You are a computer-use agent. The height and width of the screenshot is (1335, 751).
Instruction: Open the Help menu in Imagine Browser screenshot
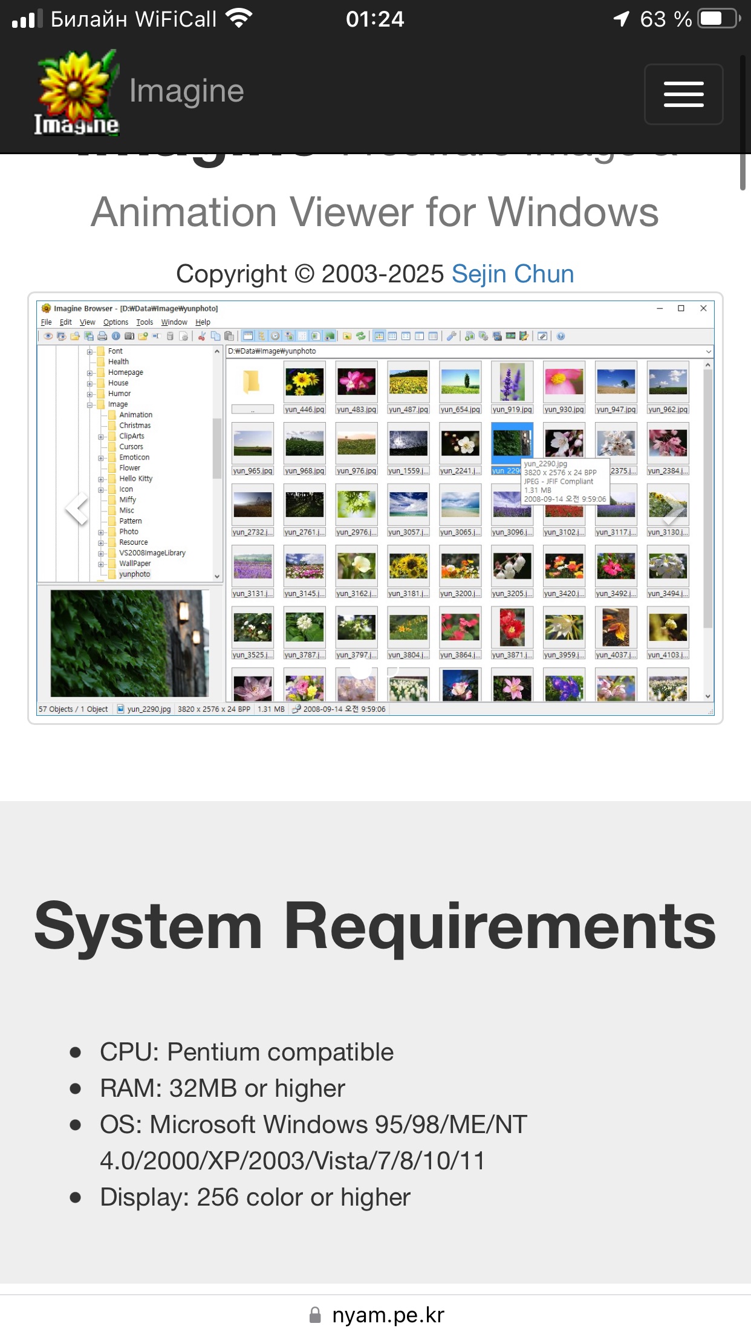tap(203, 322)
